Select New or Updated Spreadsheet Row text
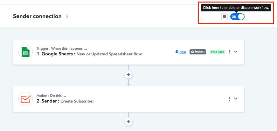The height and width of the screenshot is (131, 277). coord(109,54)
